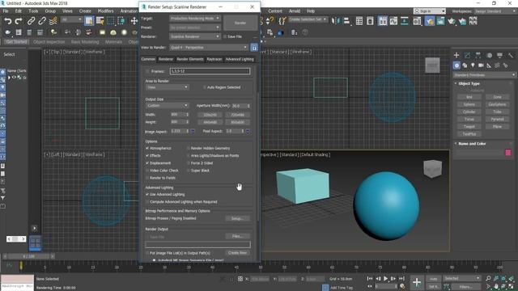518x291 pixels.
Task: Open the Utilities wrench tab
Action: pyautogui.click(x=511, y=55)
